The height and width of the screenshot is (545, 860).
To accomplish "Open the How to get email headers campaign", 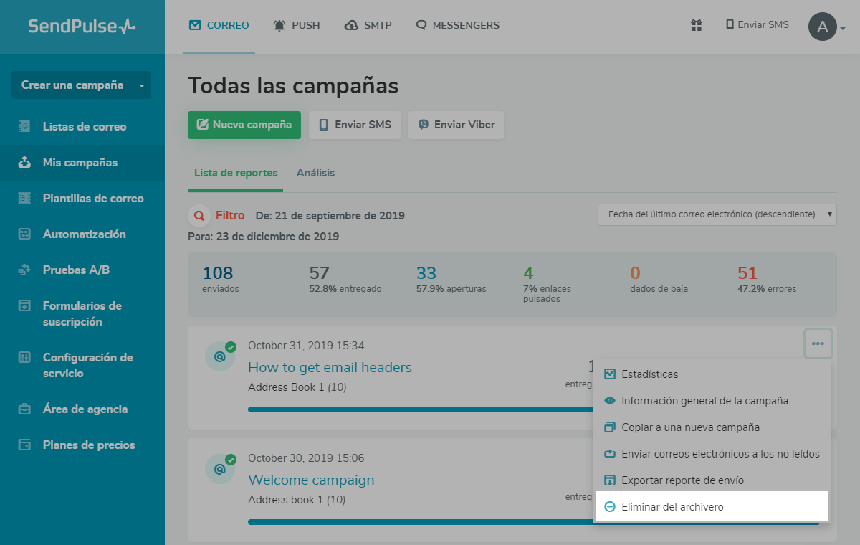I will [x=330, y=367].
